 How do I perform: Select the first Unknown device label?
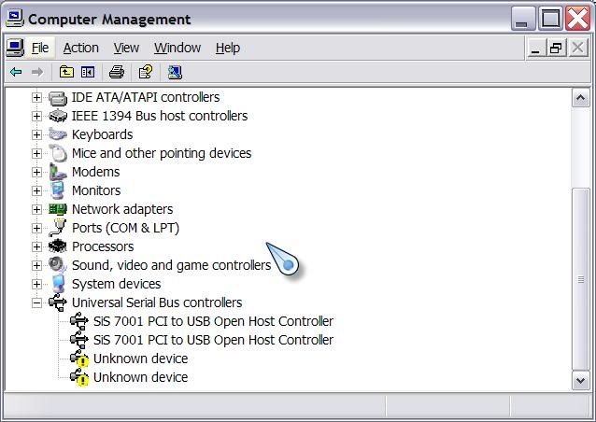click(x=141, y=359)
